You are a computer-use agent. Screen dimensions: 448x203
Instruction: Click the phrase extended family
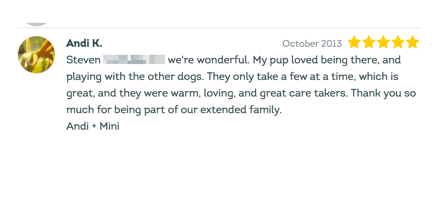click(x=241, y=110)
